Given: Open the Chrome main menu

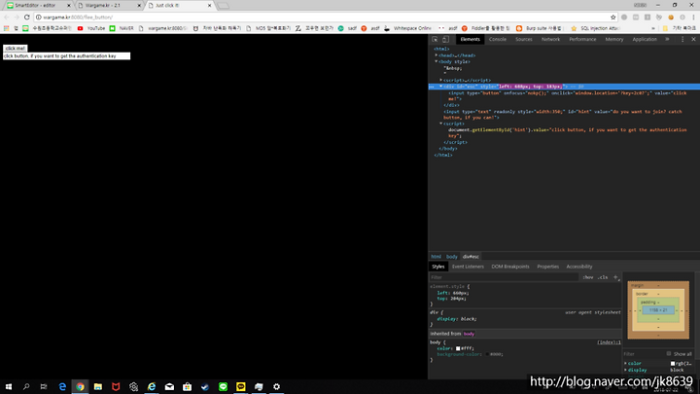Looking at the screenshot, I should pos(693,17).
